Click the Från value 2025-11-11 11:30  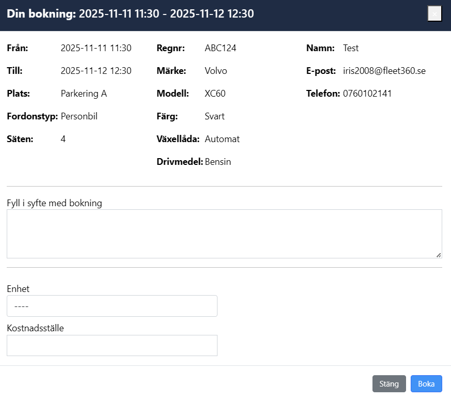tap(96, 48)
